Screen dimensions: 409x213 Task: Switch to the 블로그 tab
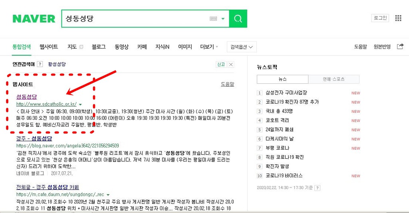(99, 47)
